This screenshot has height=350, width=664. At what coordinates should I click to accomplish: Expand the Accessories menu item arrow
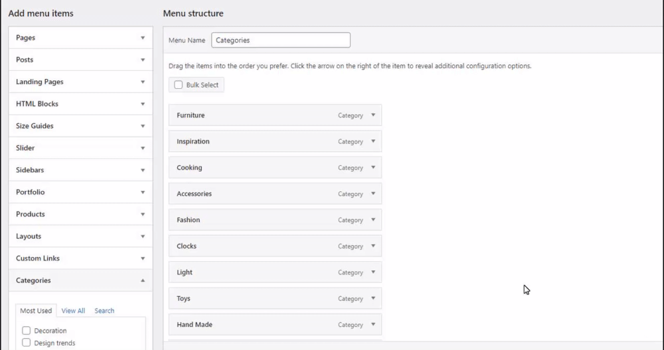click(373, 194)
